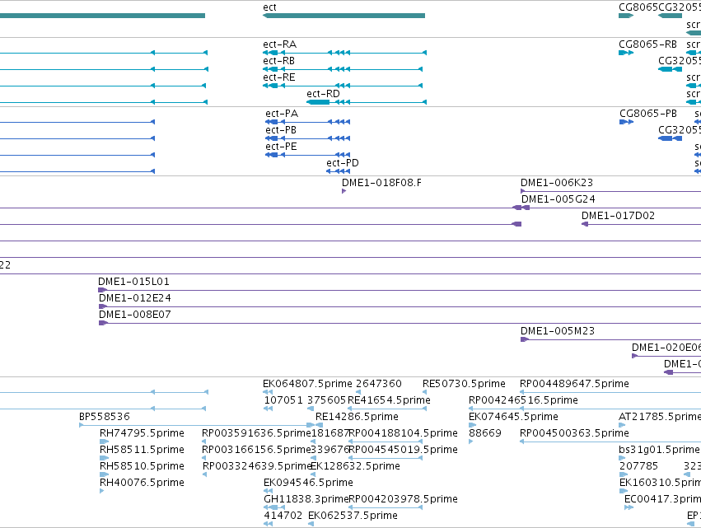This screenshot has width=701, height=528.
Task: Select EST 107051 label
Action: (283, 400)
